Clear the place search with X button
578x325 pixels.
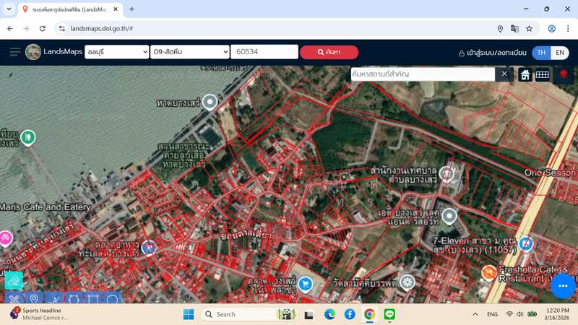tap(504, 74)
